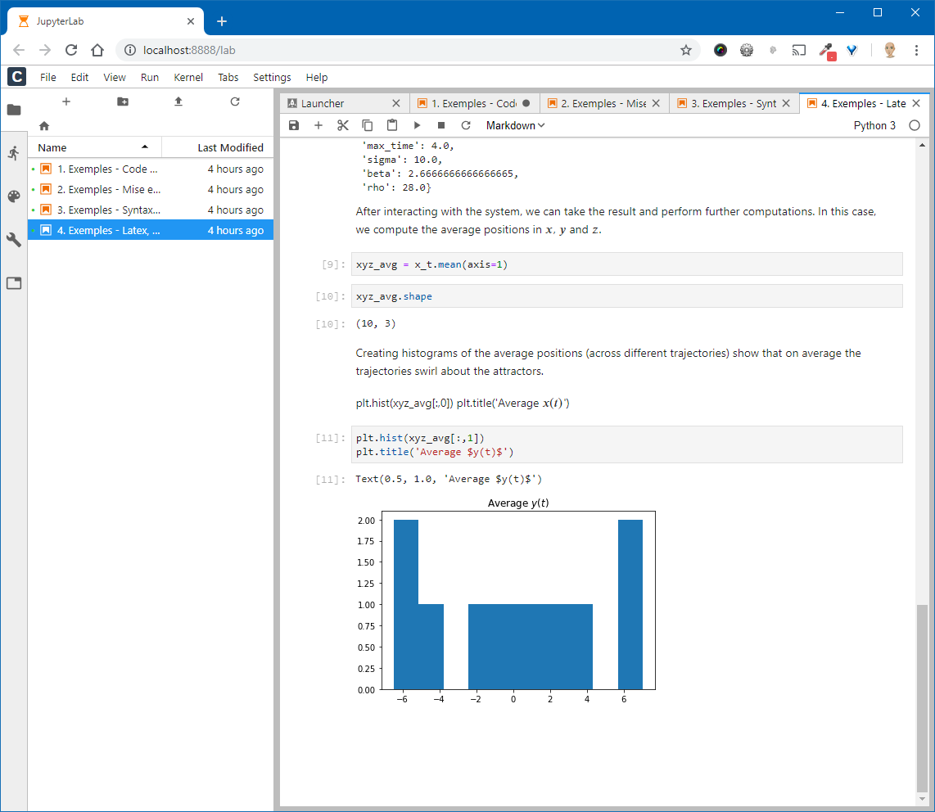Click the Upload Files icon in file browser
Viewport: 935px width, 812px height.
coord(178,101)
